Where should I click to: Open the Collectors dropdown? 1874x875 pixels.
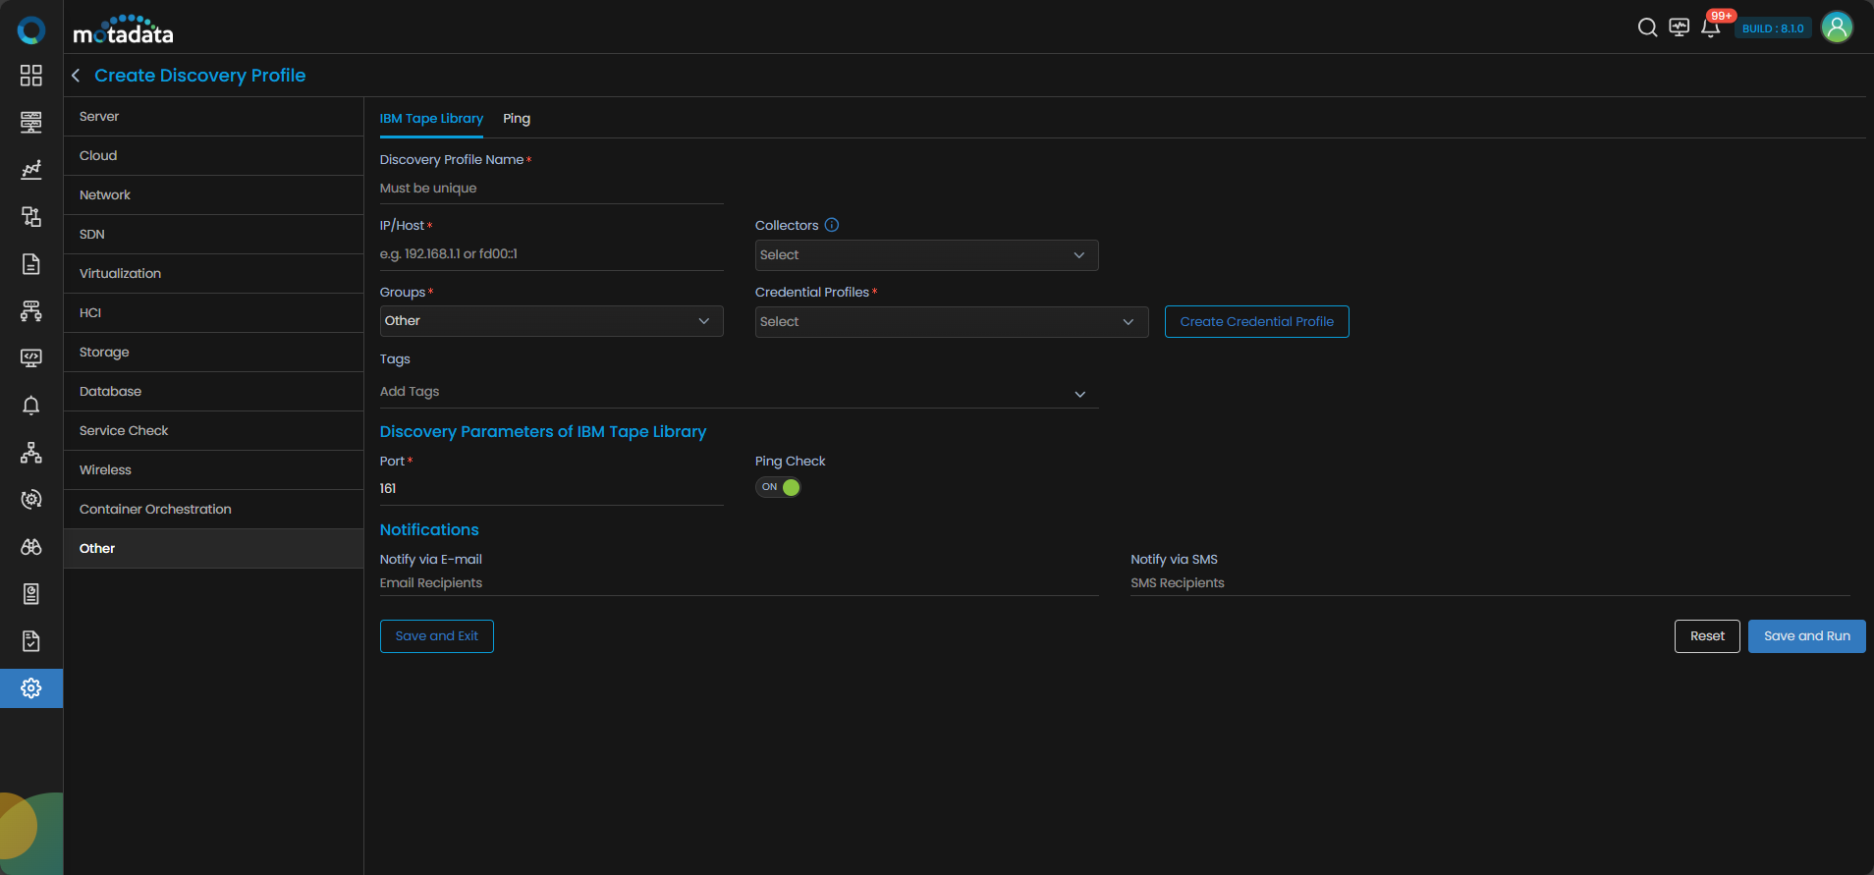(926, 255)
